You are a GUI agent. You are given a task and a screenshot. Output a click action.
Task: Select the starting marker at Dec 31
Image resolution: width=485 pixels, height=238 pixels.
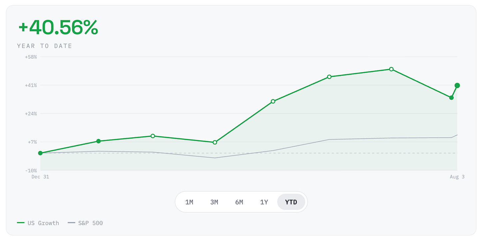pos(40,153)
